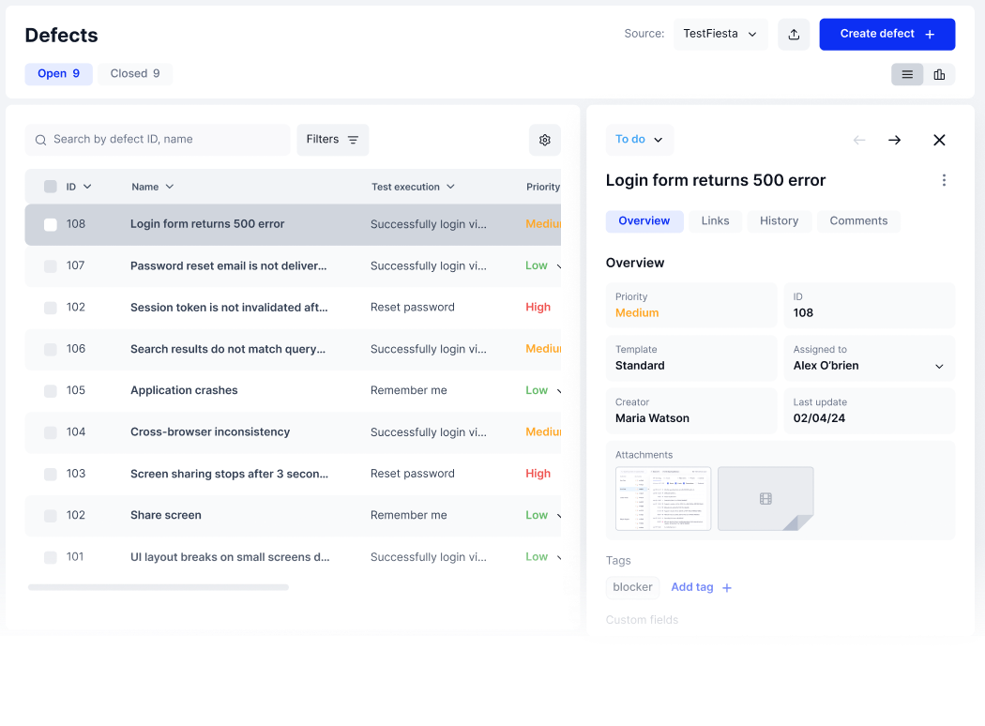Open priority dropdown for defect 101
This screenshot has height=726, width=985.
[558, 557]
